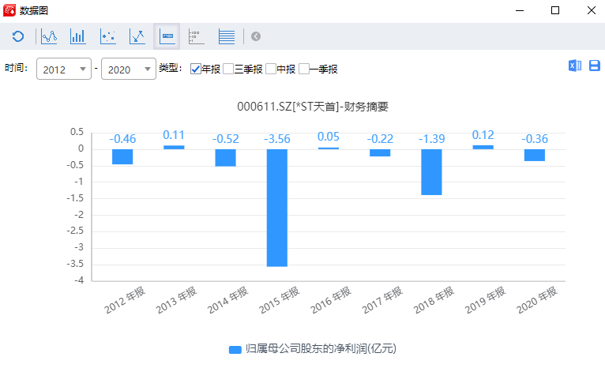Export chart data to Excel
605x372 pixels.
pyautogui.click(x=575, y=66)
